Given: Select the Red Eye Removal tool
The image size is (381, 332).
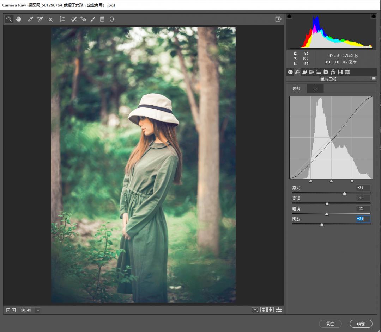Looking at the screenshot, I should coord(83,19).
